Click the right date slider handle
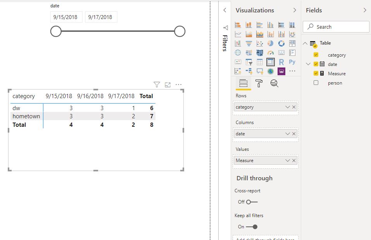This screenshot has width=371, height=240. point(179,31)
